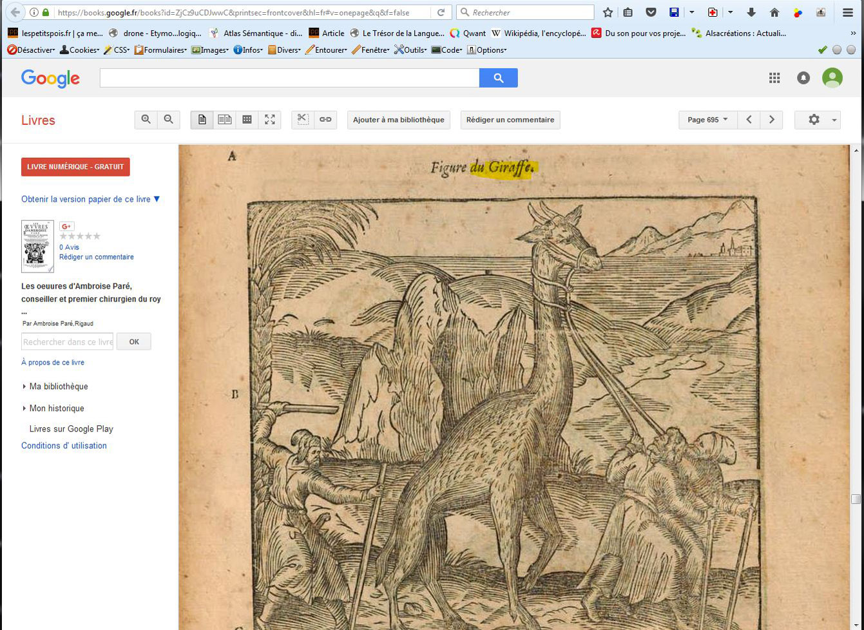Go to the previous page arrow
Image resolution: width=864 pixels, height=630 pixels.
[x=749, y=120]
